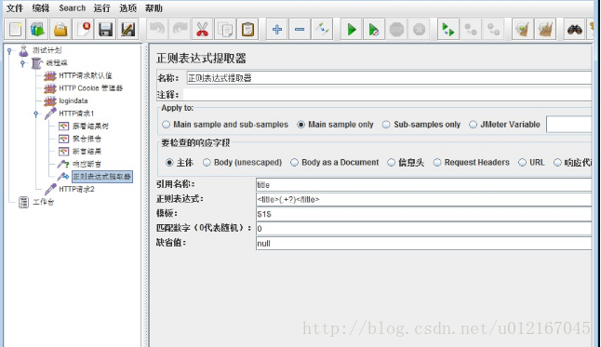Click the Remote shutdown all icon
Image resolution: width=601 pixels, height=347 pixels.
tap(493, 29)
